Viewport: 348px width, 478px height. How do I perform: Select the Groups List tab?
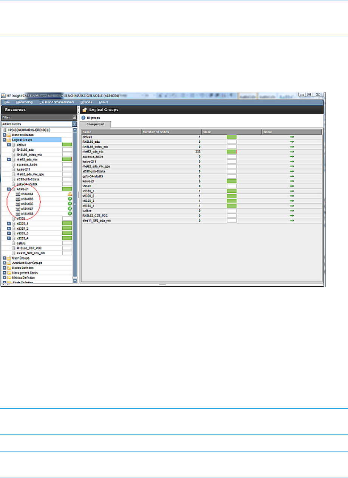point(94,124)
